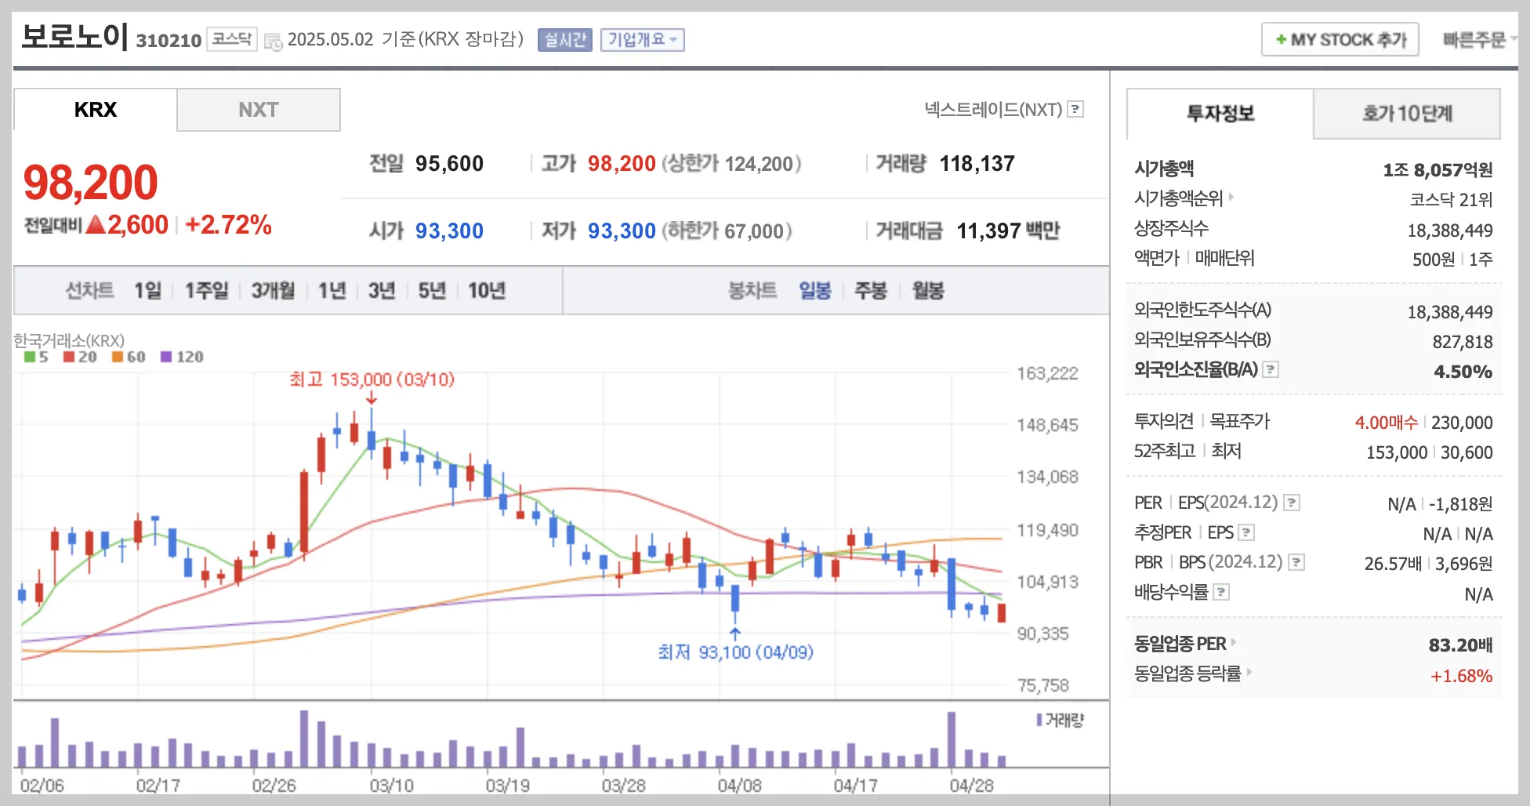Image resolution: width=1530 pixels, height=806 pixels.
Task: Add stock with MY STOCK 추가 button
Action: coord(1340,39)
